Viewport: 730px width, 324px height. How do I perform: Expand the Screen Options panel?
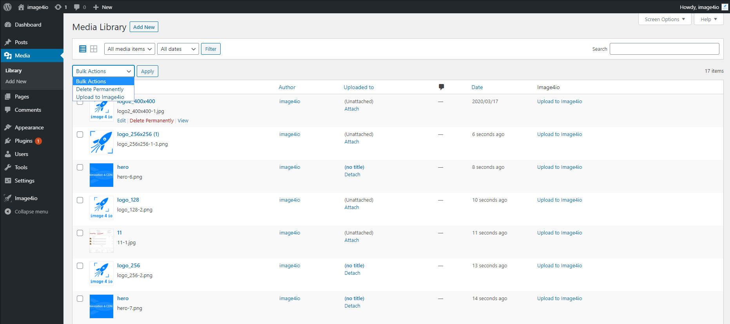click(665, 19)
